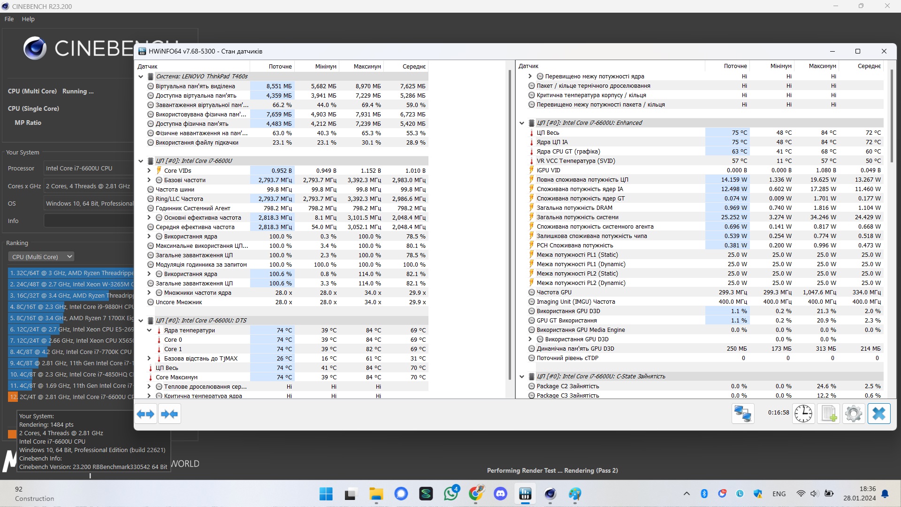Image resolution: width=901 pixels, height=507 pixels.
Task: Click the Bluetooth tray icon
Action: pyautogui.click(x=704, y=494)
